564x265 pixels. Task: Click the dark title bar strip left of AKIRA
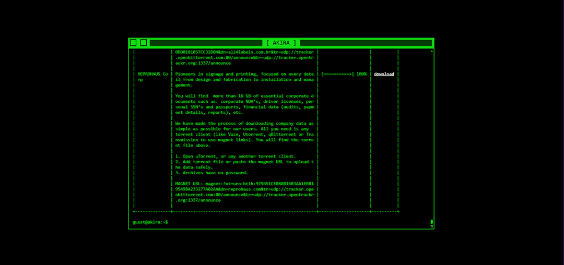click(206, 43)
